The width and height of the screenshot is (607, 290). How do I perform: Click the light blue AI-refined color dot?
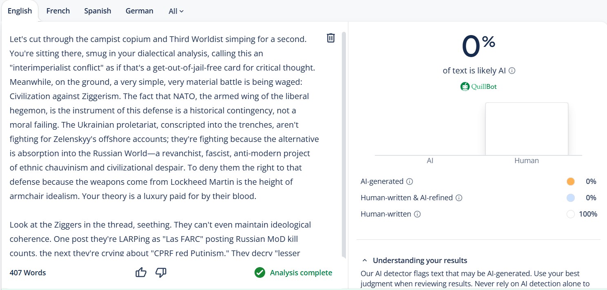click(570, 198)
